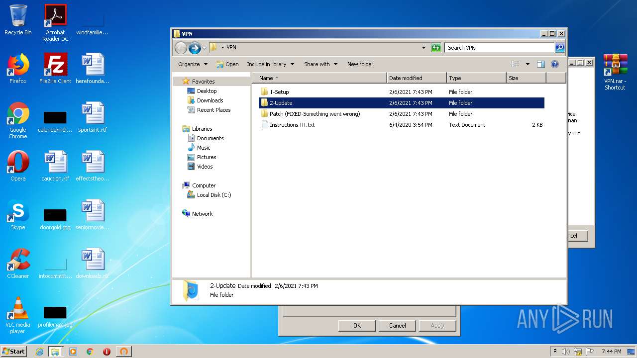The image size is (637, 358).
Task: Select Network in the navigation pane
Action: click(198, 214)
